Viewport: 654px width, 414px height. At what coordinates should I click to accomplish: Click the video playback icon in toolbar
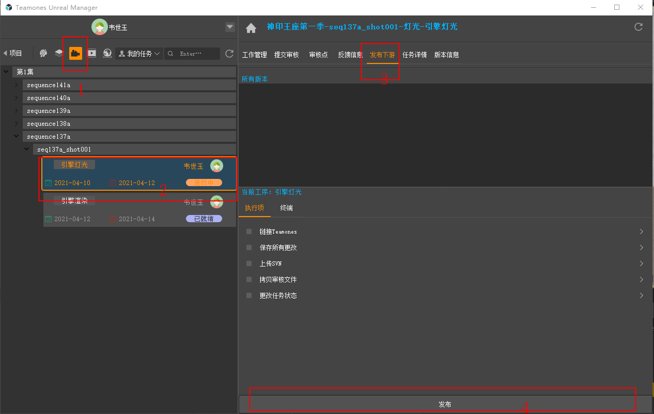91,53
